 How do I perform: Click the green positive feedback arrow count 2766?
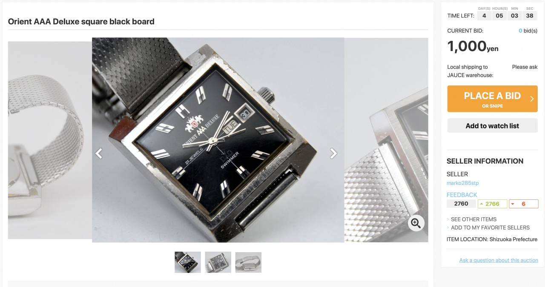492,204
